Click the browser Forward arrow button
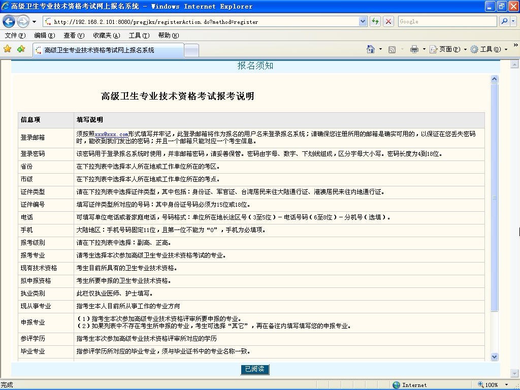The image size is (520, 390). point(23,22)
